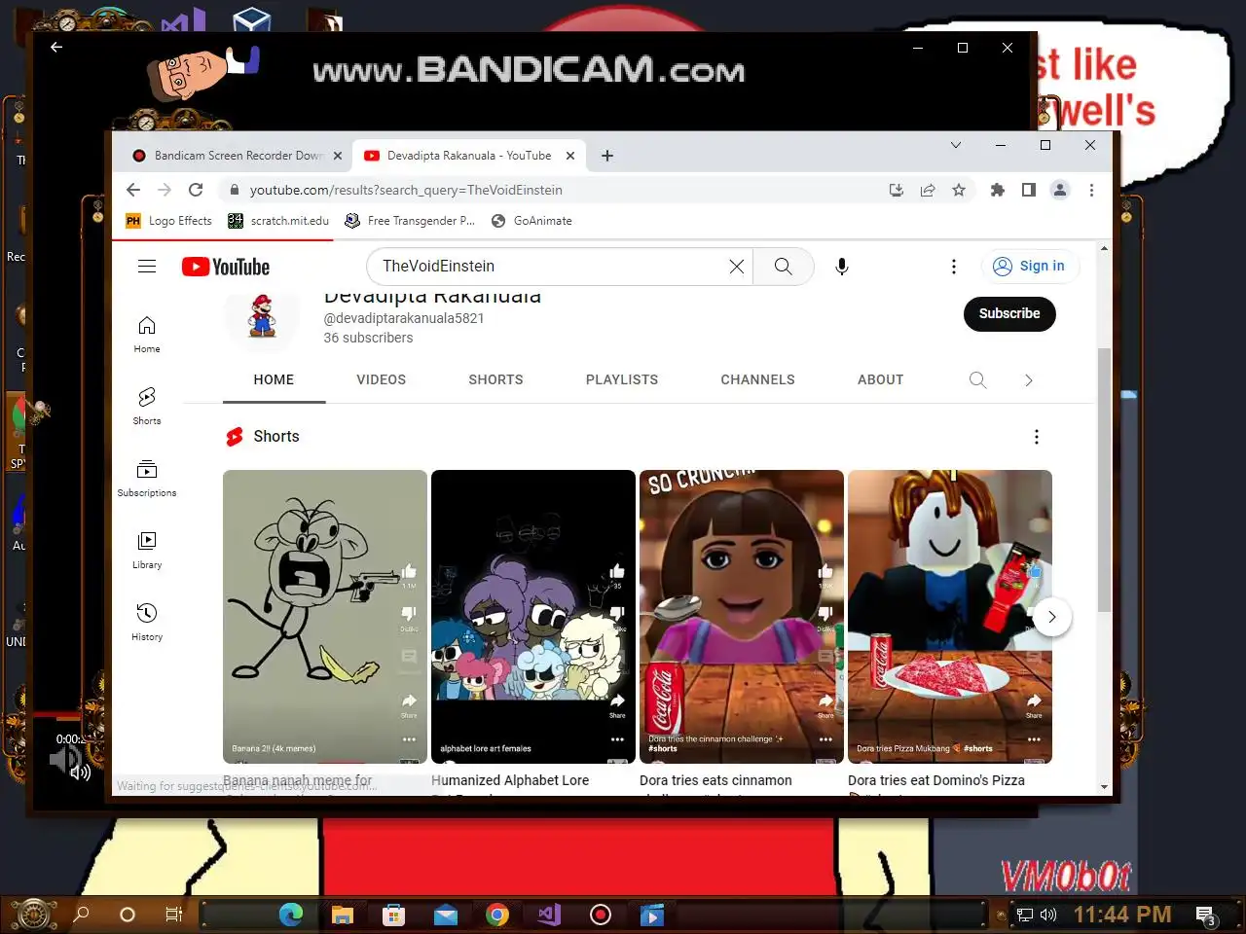Screen dimensions: 1246x934
Task: Go back in the Bandicam video window
Action: (x=56, y=47)
